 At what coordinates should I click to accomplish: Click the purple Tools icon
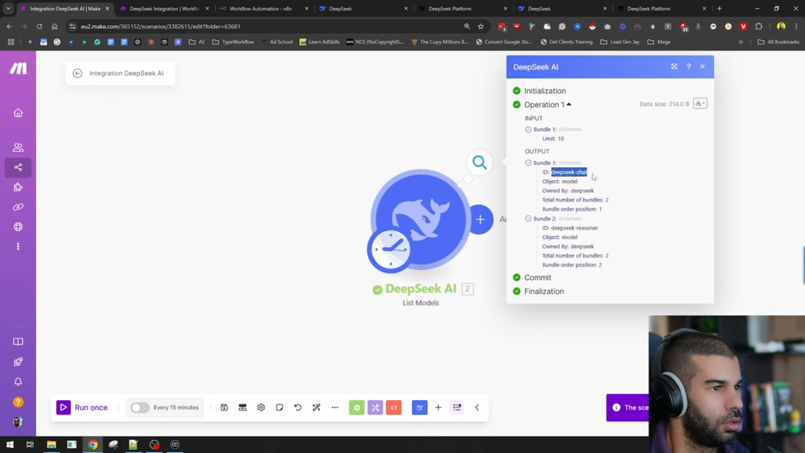375,408
